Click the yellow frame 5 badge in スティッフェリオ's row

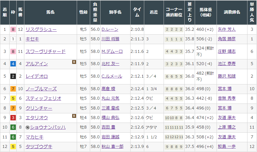13,98
